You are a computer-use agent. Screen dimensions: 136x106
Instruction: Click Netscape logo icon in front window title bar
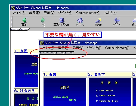[42, 43]
